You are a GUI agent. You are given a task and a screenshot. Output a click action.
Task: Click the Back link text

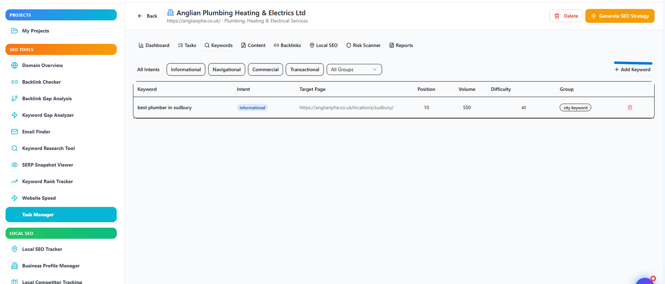tap(152, 16)
